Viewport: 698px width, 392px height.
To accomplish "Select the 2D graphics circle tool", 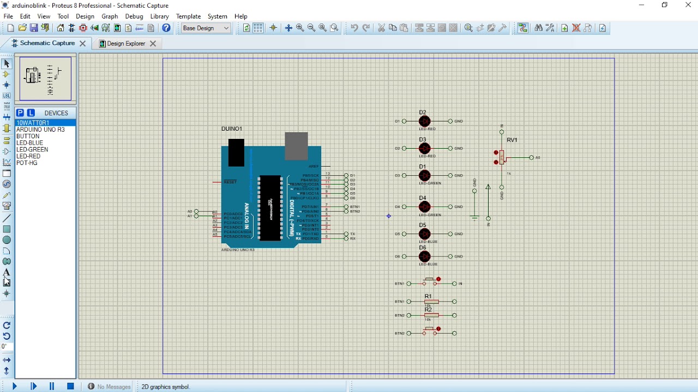I will [7, 240].
